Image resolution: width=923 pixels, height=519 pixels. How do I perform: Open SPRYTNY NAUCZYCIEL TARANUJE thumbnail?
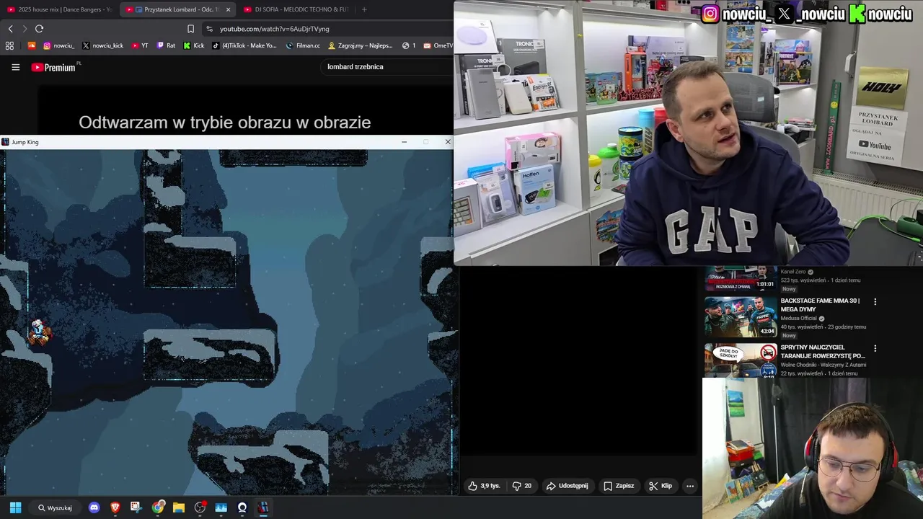pyautogui.click(x=741, y=360)
